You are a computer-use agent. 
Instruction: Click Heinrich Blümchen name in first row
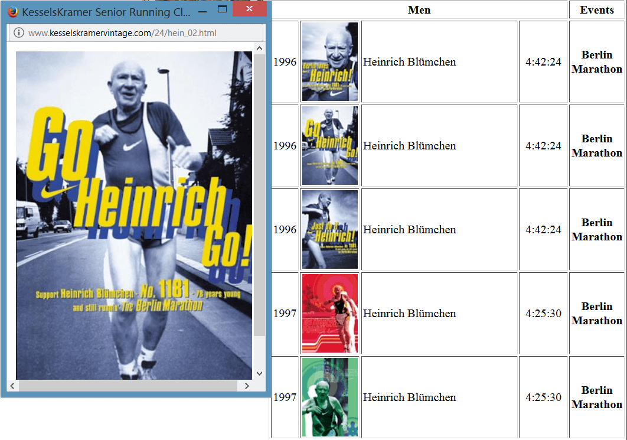[410, 62]
